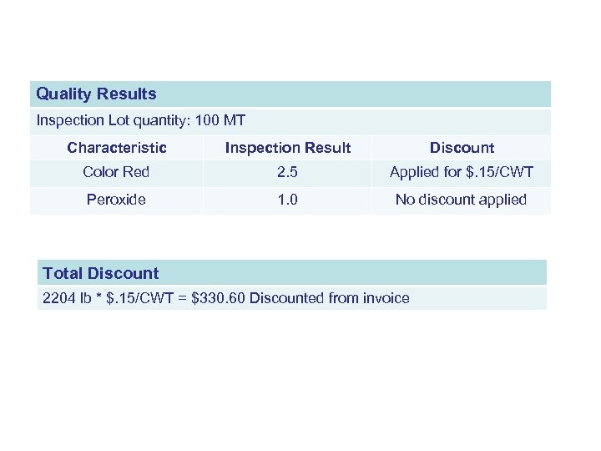Select the 2.5 inspection result cell
This screenshot has height=451, width=601.
[x=288, y=172]
